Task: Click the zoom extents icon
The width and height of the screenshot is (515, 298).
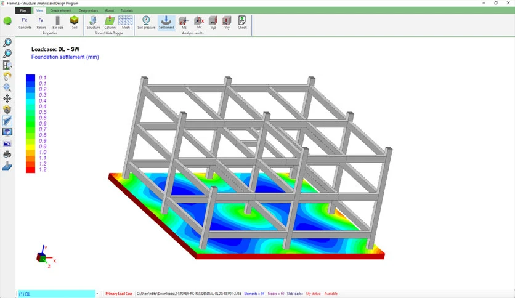Action: pyautogui.click(x=7, y=87)
